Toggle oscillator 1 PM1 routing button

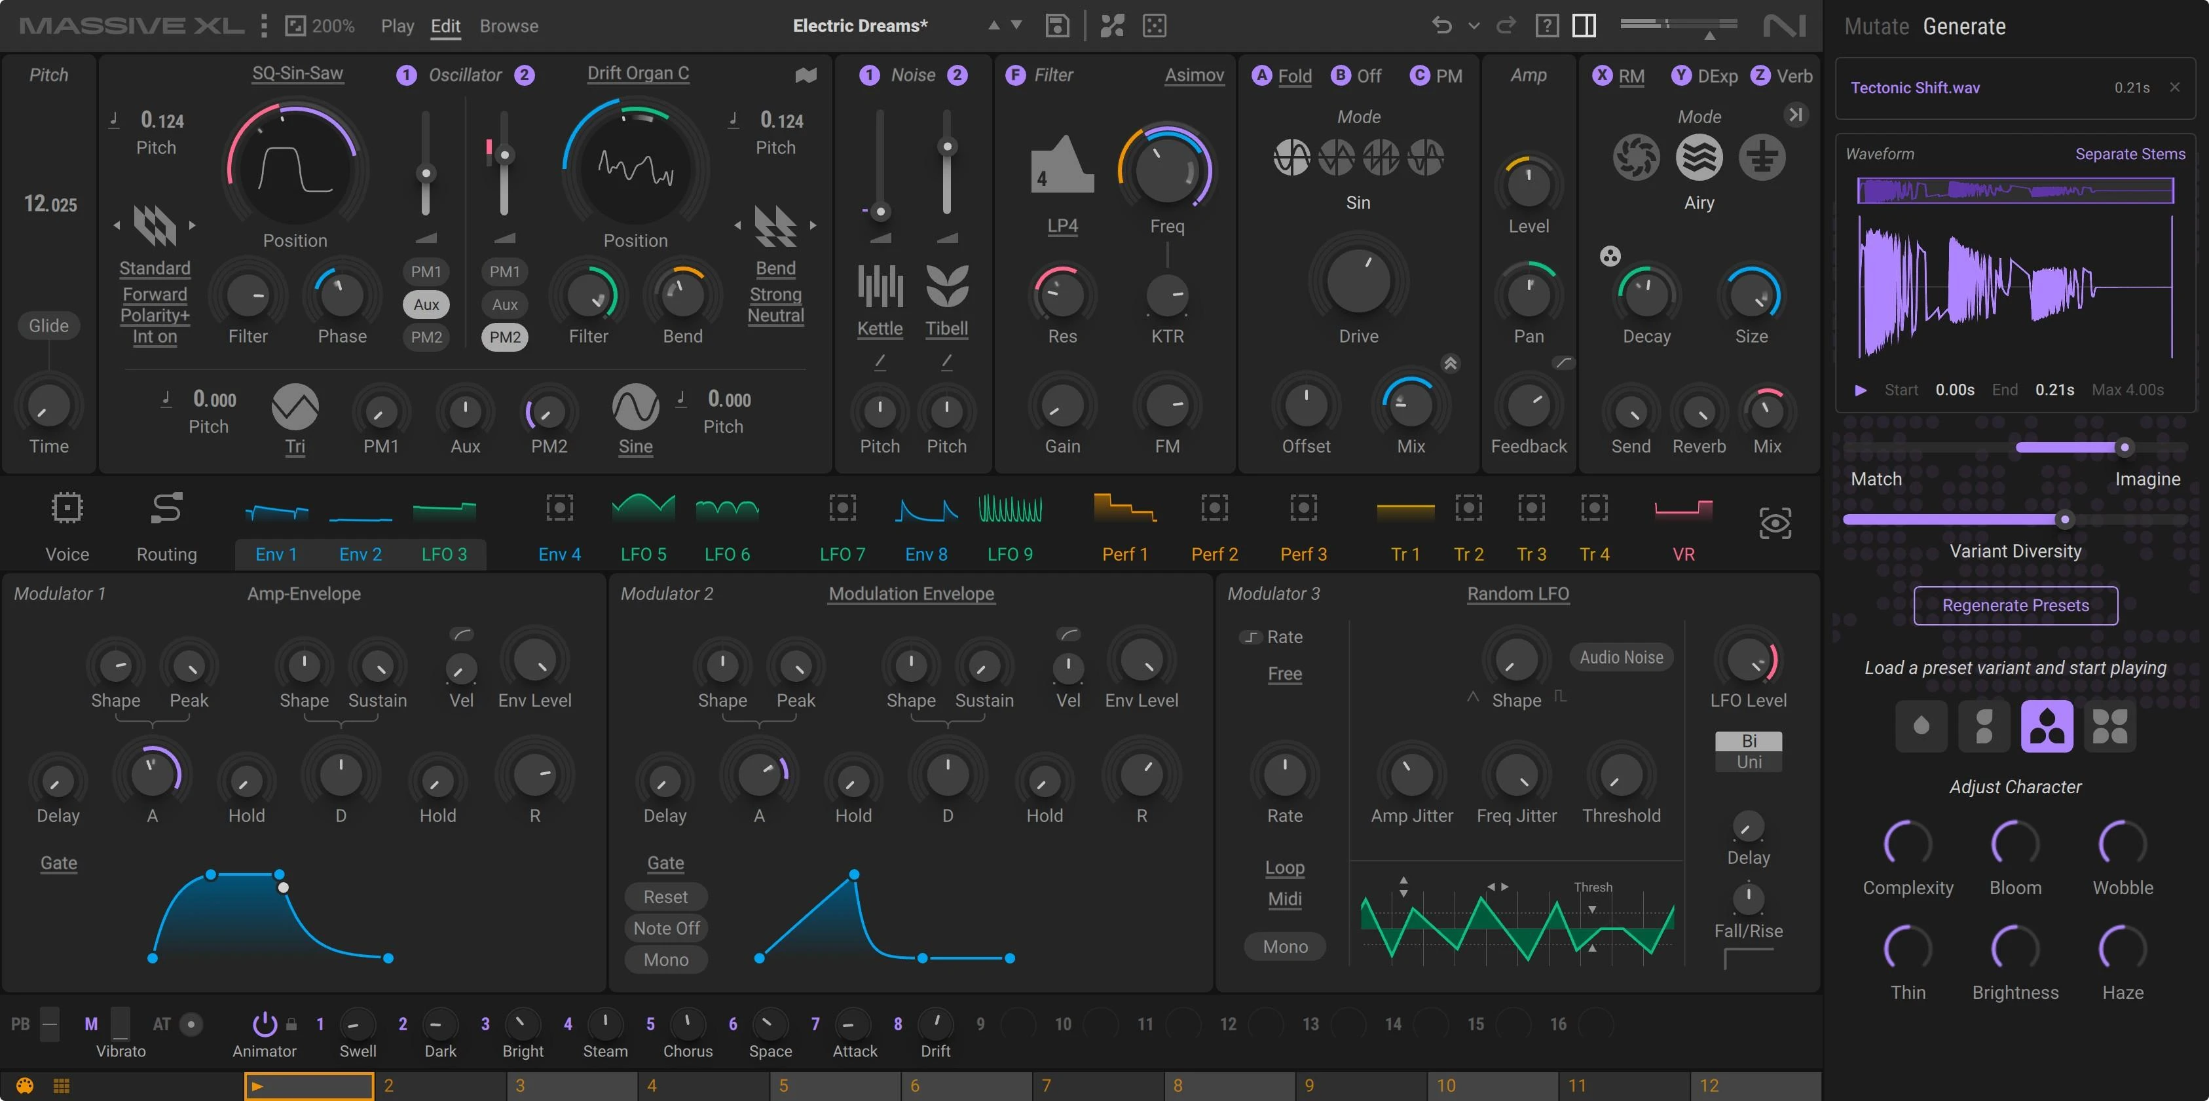[x=426, y=272]
